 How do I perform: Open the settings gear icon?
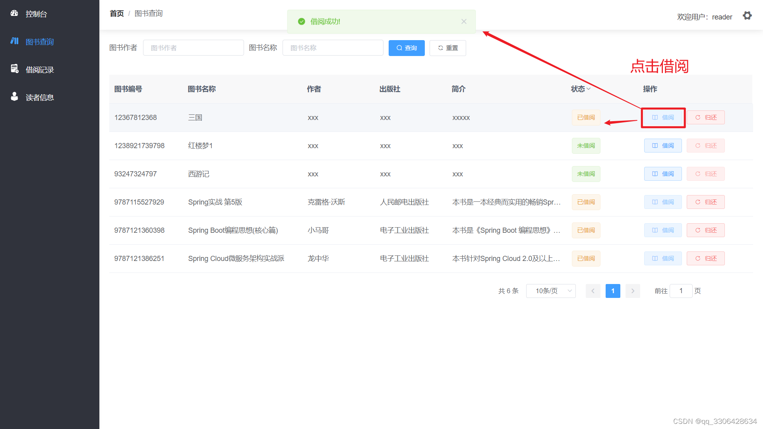747,15
